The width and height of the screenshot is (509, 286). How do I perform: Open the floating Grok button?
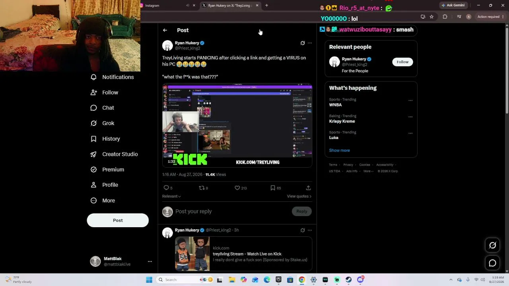coord(492,245)
